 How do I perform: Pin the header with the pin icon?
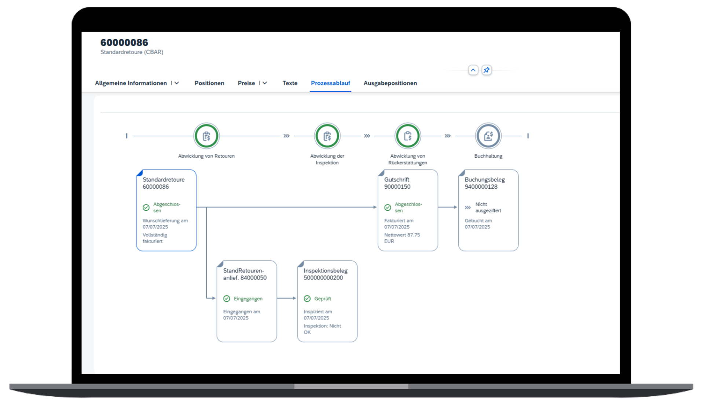(487, 70)
